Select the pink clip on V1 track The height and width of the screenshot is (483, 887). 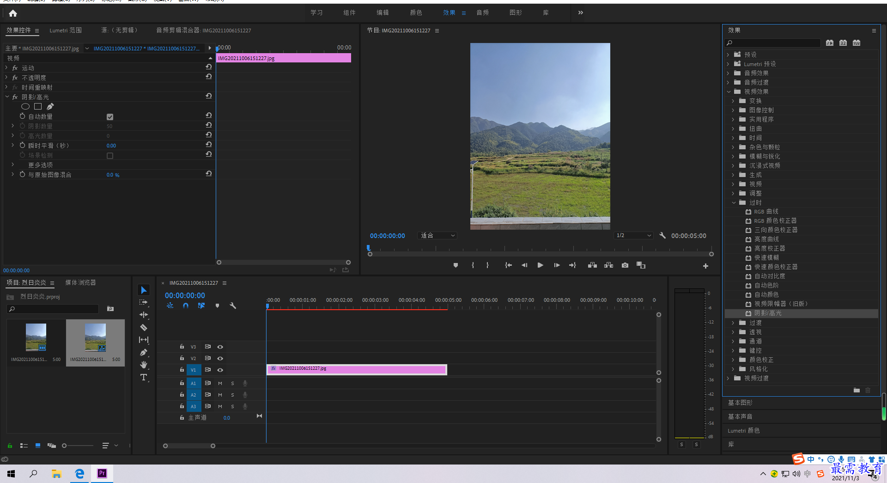(x=357, y=369)
